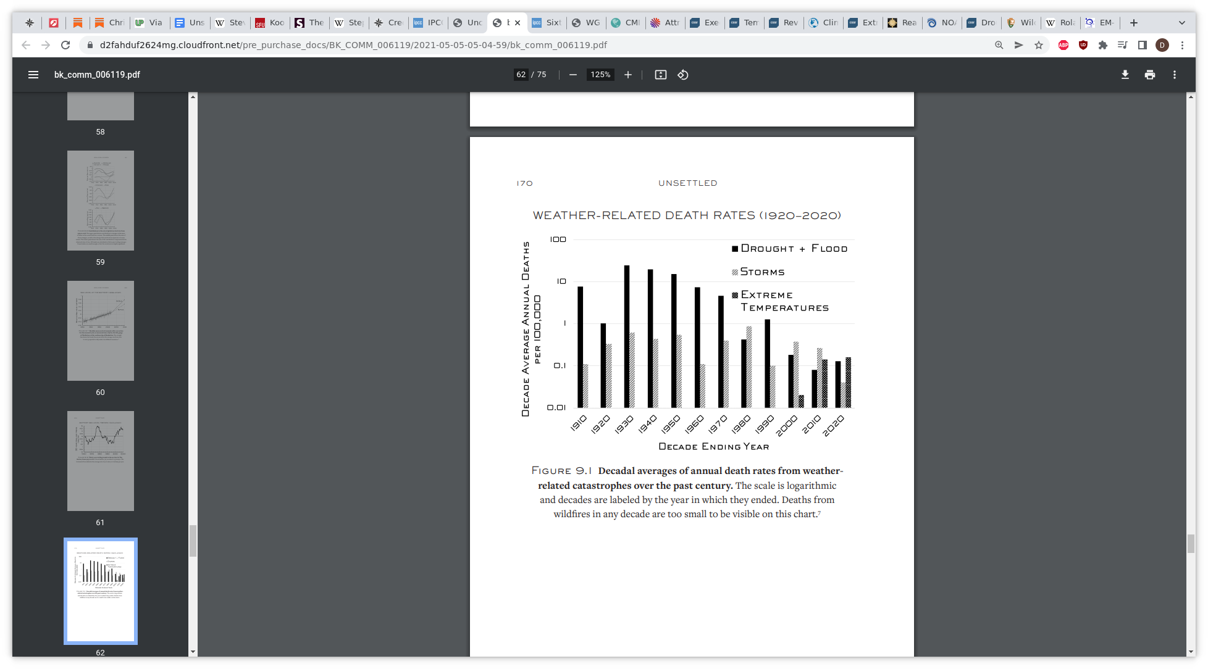Open the browser extensions puzzle icon
Image resolution: width=1208 pixels, height=669 pixels.
tap(1103, 45)
